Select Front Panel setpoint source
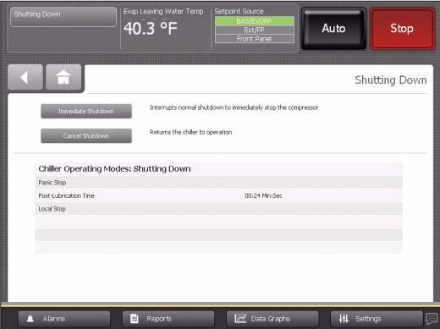This screenshot has height=329, width=440. [255, 39]
